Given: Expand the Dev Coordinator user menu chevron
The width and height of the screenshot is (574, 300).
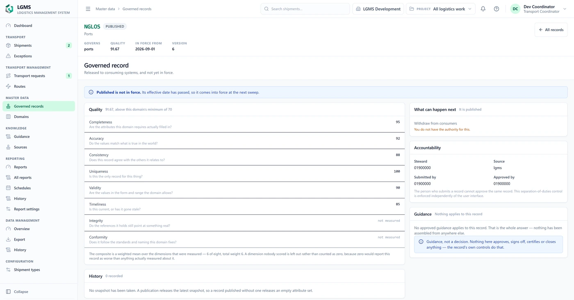Looking at the screenshot, I should click(x=565, y=9).
